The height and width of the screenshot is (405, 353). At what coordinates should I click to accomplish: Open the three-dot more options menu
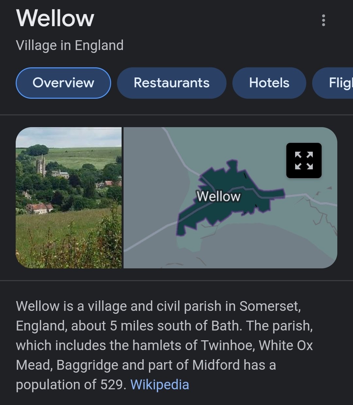(323, 20)
